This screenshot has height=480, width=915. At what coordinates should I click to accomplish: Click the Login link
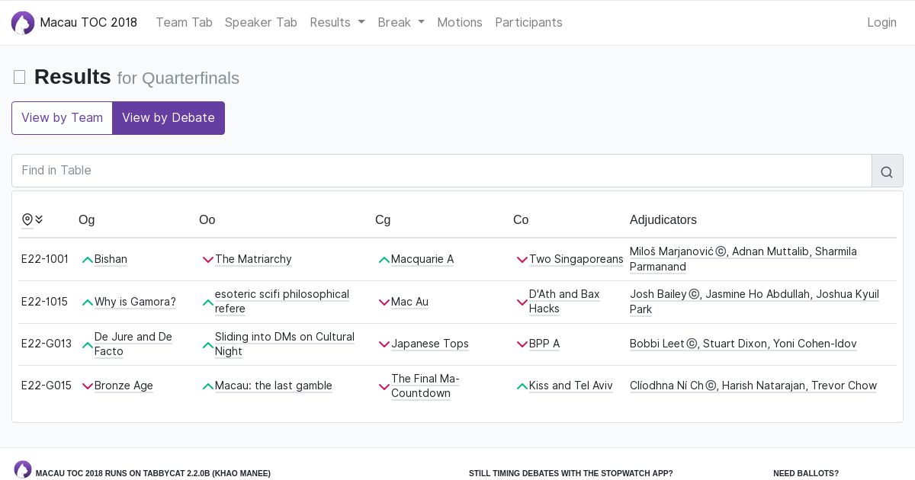click(881, 23)
